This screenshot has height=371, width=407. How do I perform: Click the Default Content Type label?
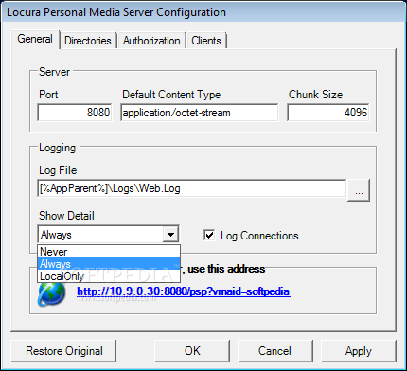point(171,95)
